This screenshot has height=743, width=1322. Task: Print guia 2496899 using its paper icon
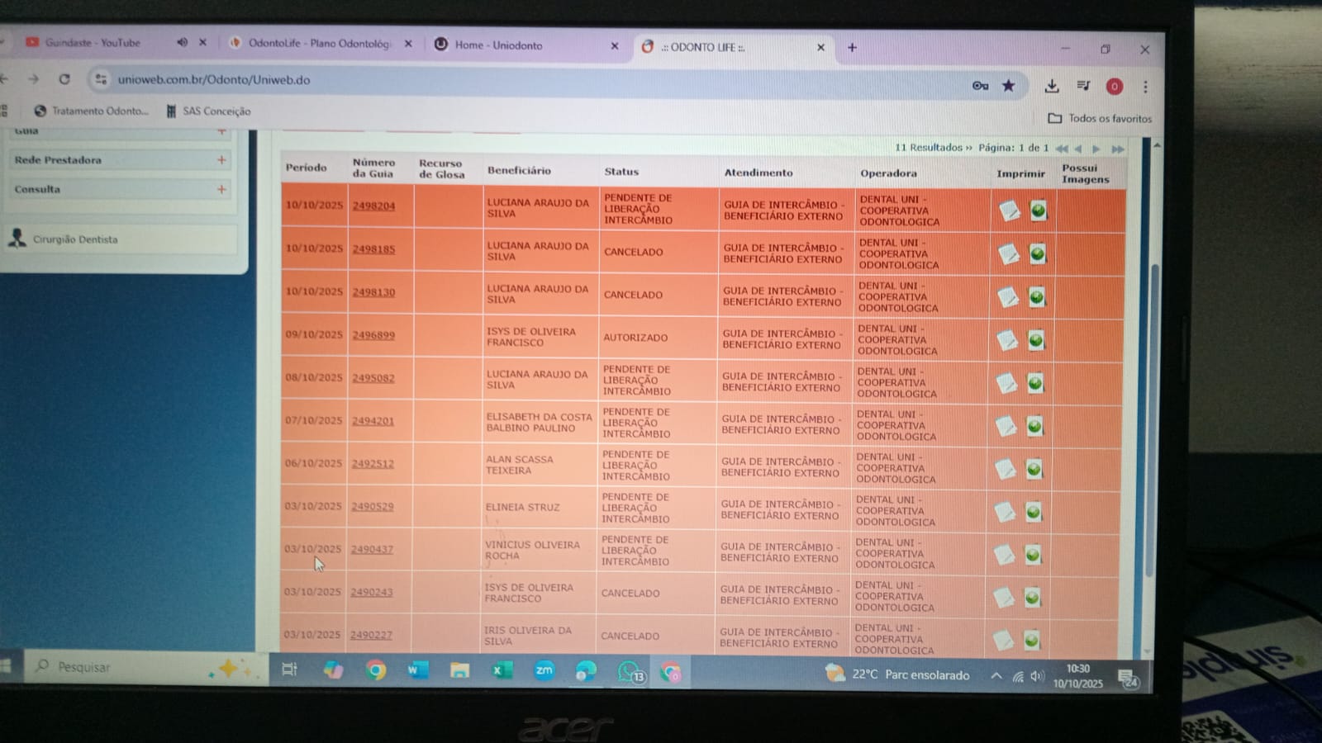(x=1007, y=339)
